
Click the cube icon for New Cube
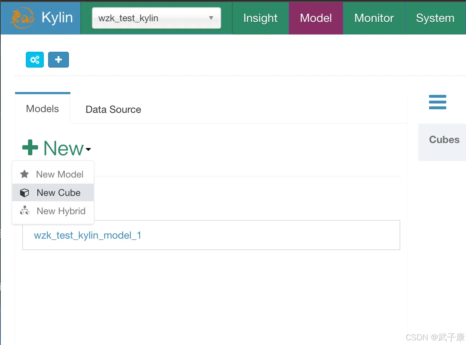click(x=24, y=193)
